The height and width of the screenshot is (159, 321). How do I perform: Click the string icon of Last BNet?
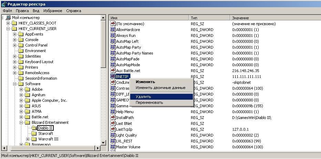[113, 123]
